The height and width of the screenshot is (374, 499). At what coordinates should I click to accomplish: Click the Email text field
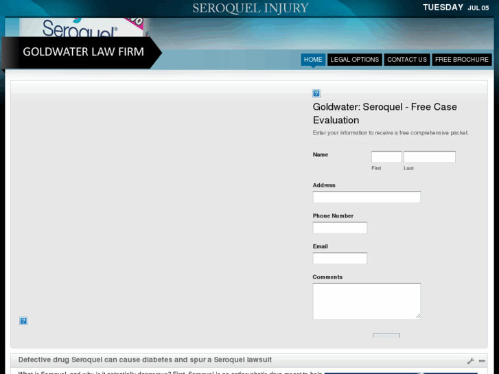pos(340,258)
